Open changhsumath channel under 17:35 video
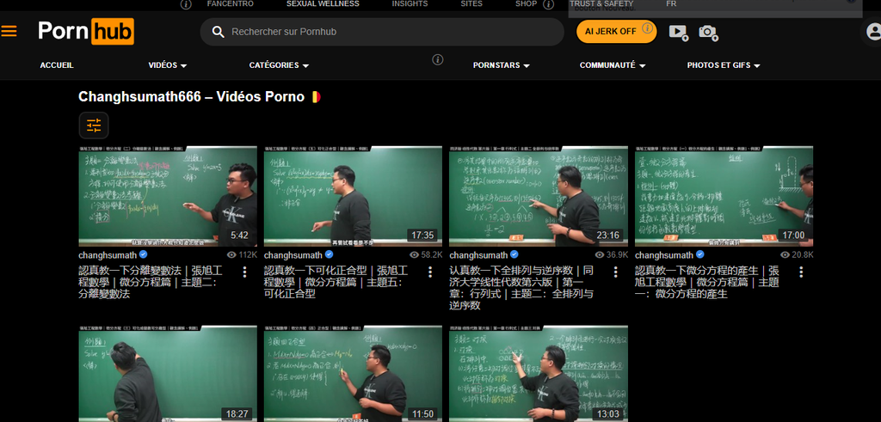The width and height of the screenshot is (881, 422). [x=293, y=255]
